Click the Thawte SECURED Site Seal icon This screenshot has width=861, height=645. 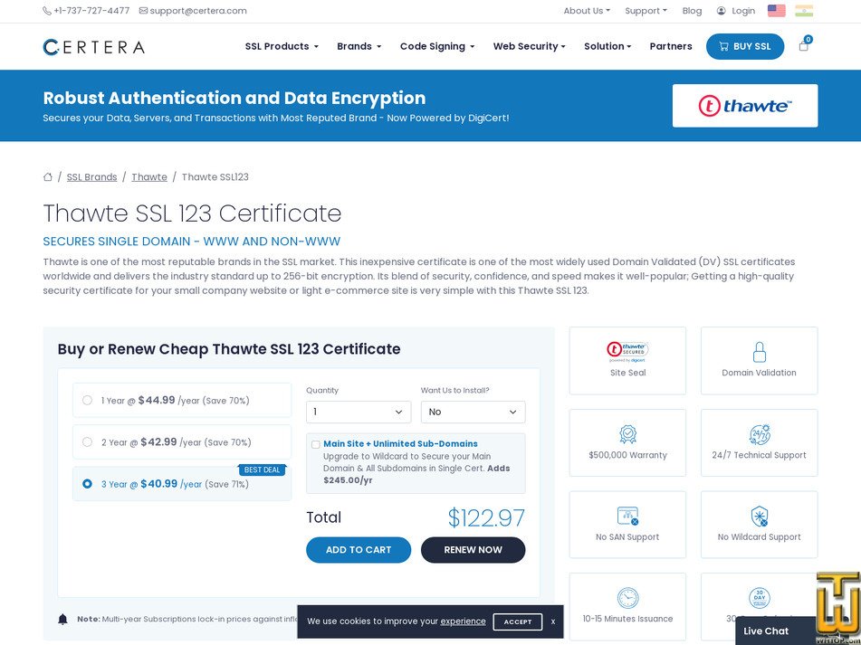click(x=627, y=350)
